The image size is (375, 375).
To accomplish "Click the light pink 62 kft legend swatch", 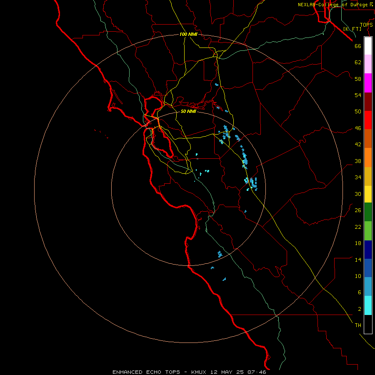I will coord(368,64).
